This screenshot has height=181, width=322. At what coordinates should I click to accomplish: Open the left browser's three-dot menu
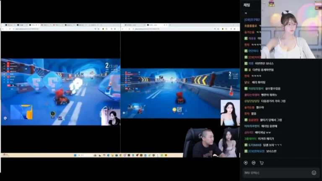[118, 29]
